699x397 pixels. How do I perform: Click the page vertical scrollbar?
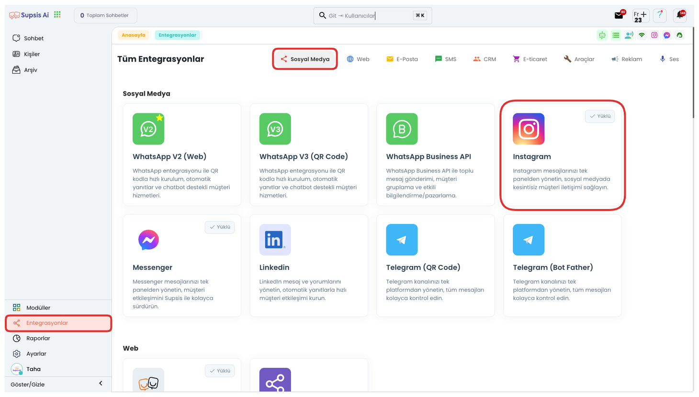coord(693,73)
